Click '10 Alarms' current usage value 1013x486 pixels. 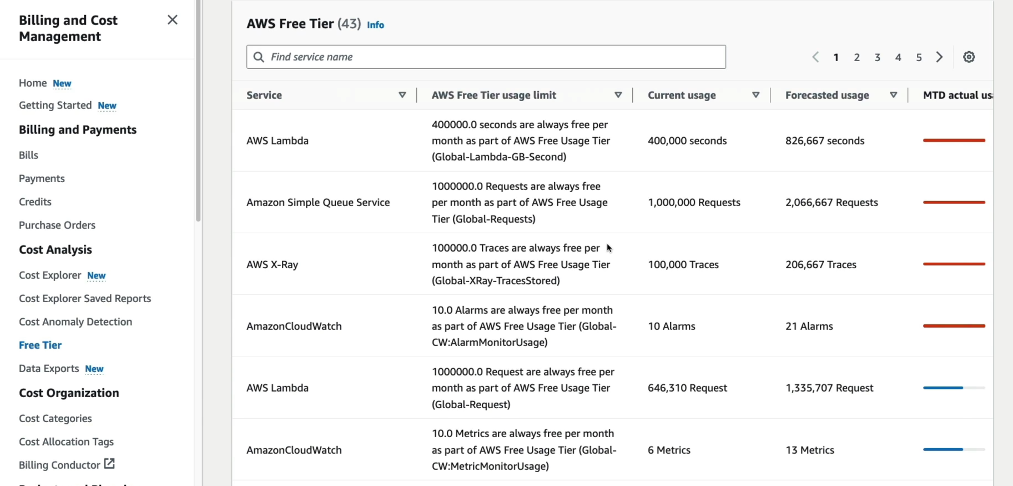[x=672, y=326]
